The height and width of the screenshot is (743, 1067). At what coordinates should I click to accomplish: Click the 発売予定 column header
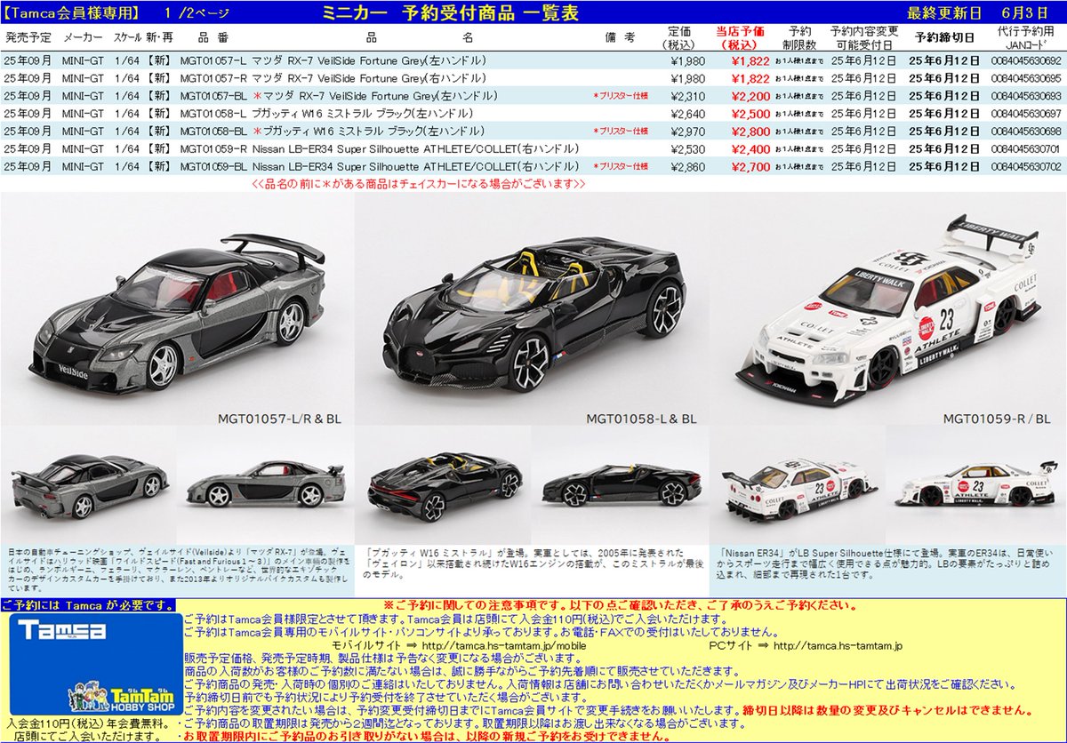tap(28, 38)
